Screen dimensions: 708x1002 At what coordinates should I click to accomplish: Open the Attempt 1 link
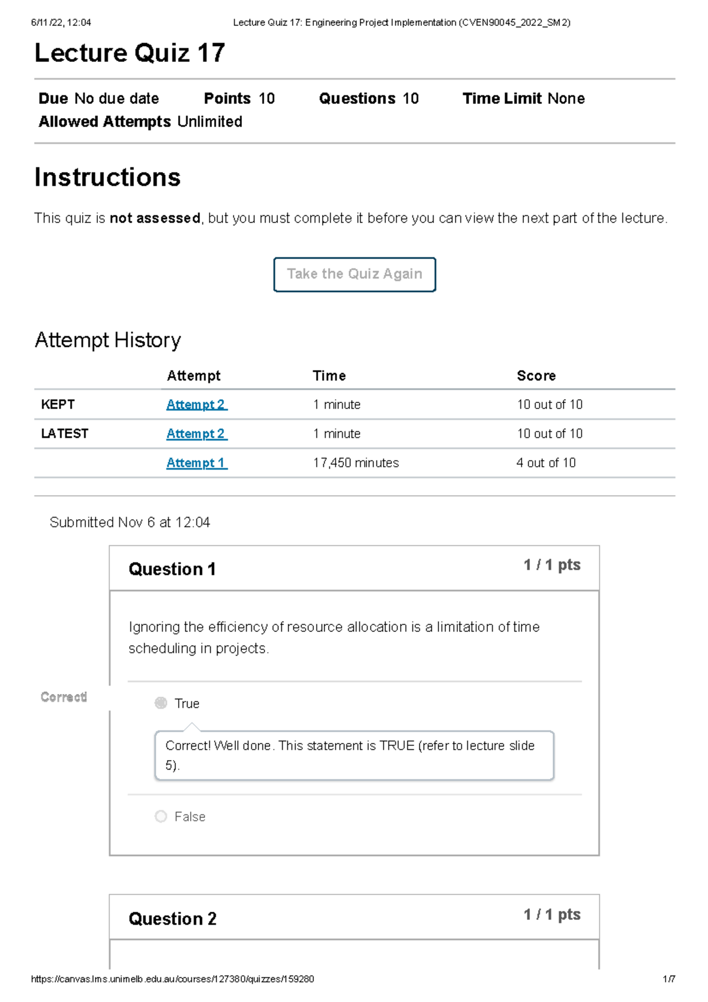point(196,463)
